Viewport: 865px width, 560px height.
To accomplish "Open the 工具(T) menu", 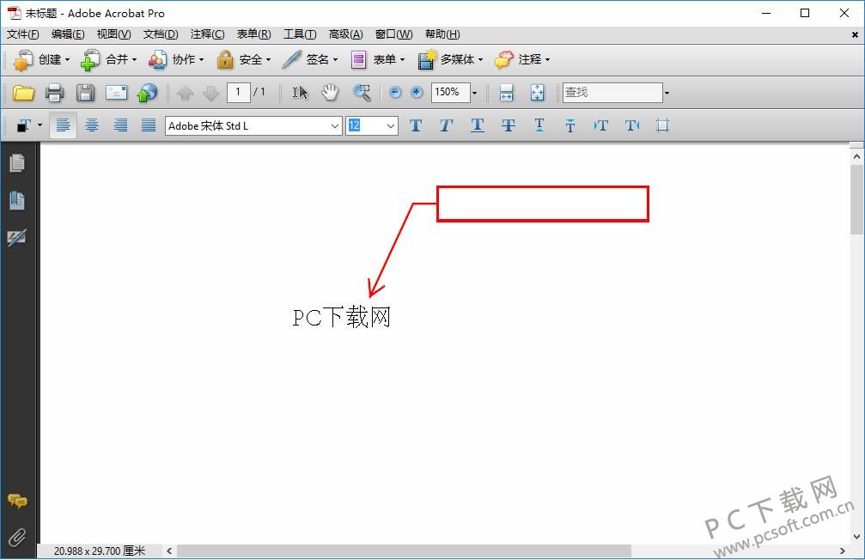I will [300, 34].
